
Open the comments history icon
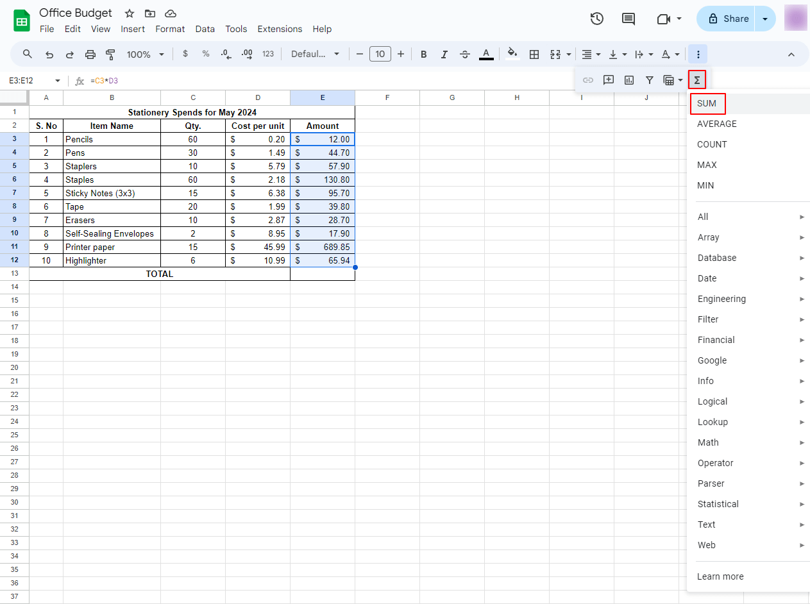coord(629,19)
